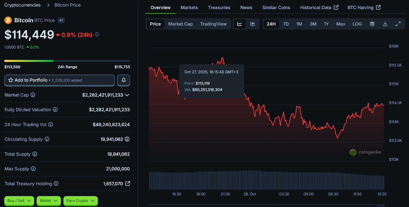
Task: Click the price alert bell icon
Action: (x=123, y=80)
